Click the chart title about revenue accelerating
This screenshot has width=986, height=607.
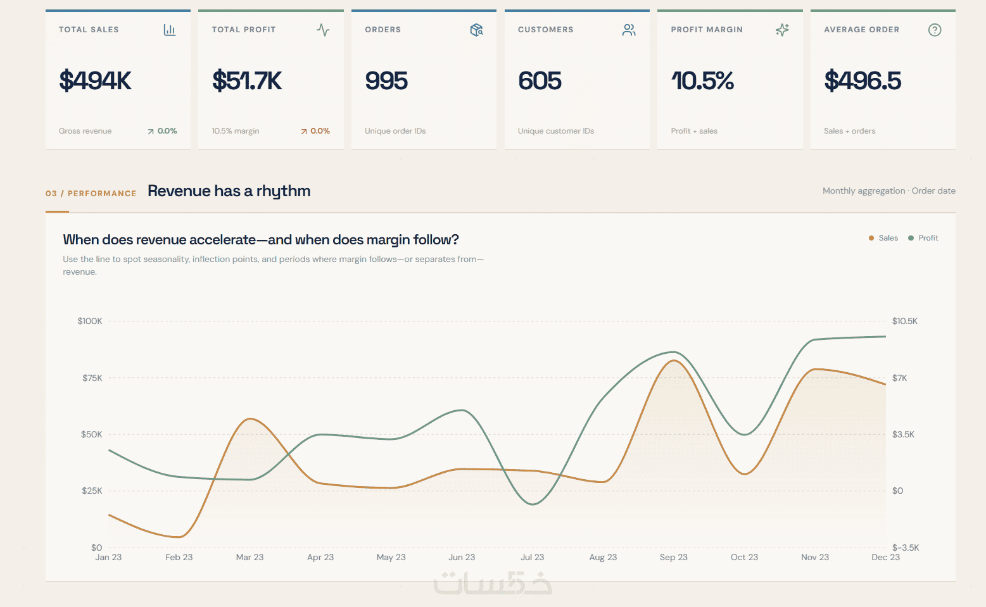(261, 240)
